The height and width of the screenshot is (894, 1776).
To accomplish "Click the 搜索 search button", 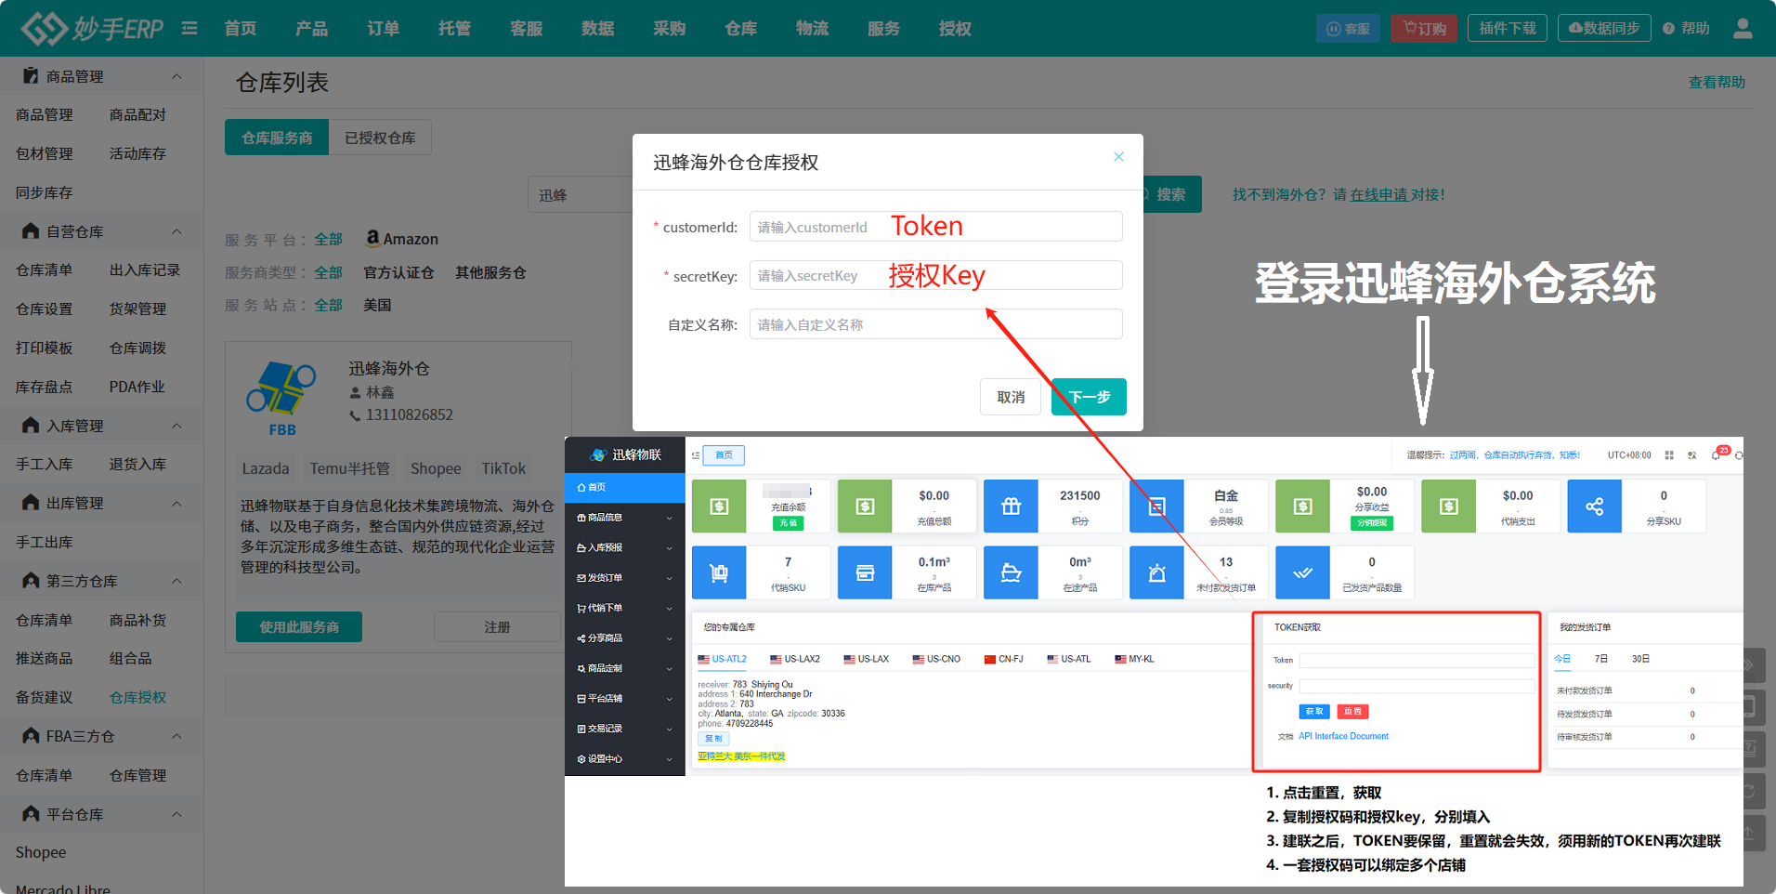I will point(1170,194).
